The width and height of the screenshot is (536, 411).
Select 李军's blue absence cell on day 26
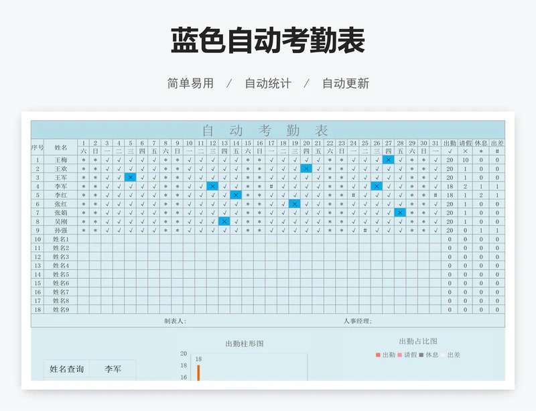click(377, 186)
